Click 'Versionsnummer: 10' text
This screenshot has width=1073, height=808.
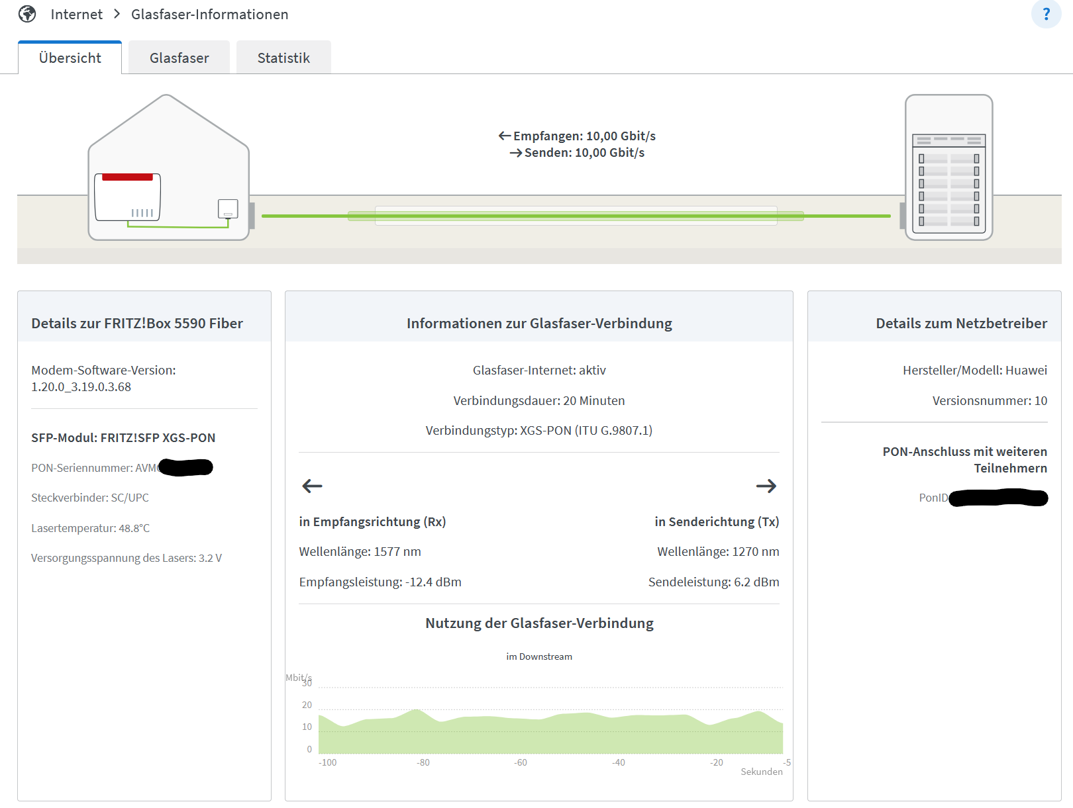pos(990,400)
